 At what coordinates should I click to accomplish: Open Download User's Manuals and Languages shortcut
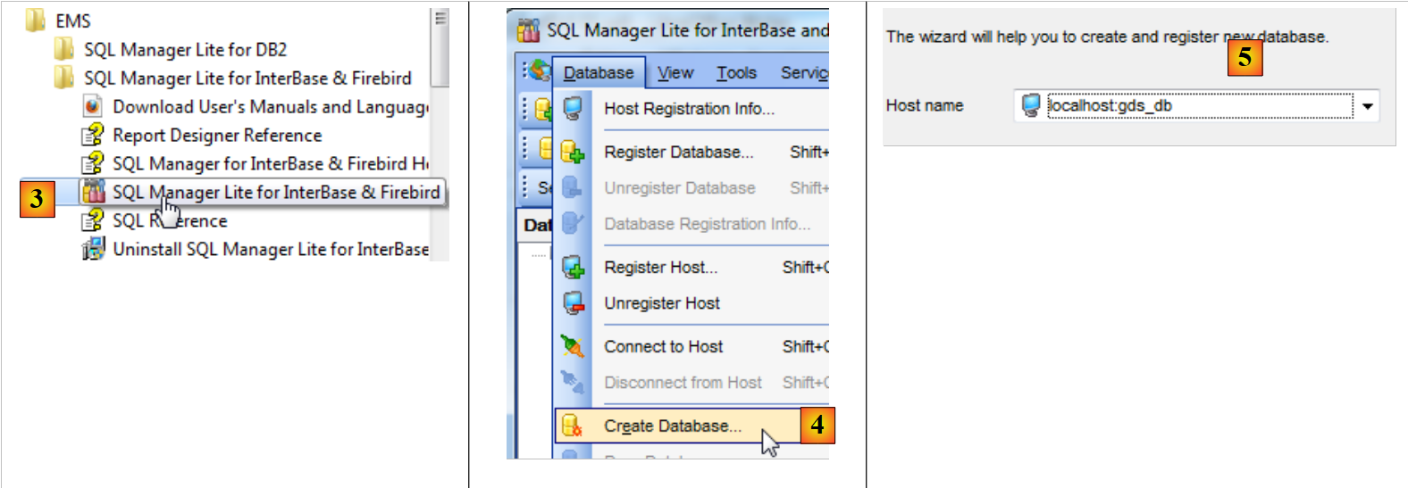point(270,107)
